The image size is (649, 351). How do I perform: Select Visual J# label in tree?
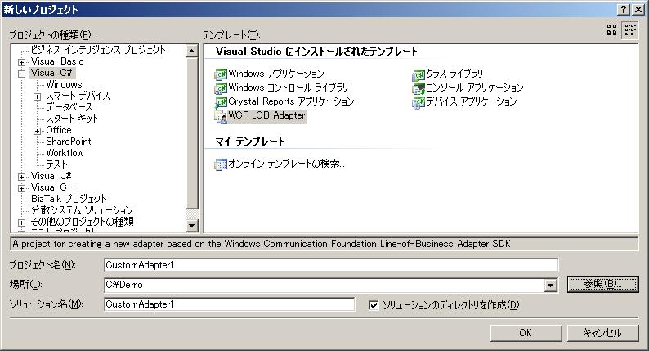(51, 176)
